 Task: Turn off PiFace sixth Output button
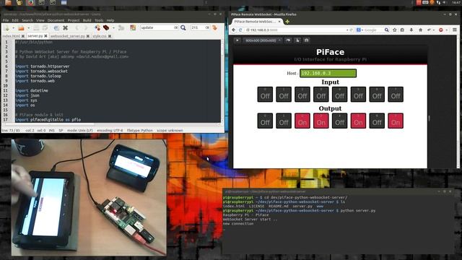pos(358,121)
